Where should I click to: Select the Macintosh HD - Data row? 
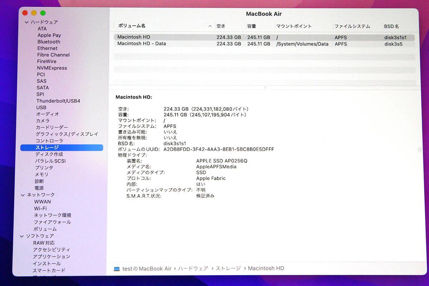pyautogui.click(x=264, y=44)
